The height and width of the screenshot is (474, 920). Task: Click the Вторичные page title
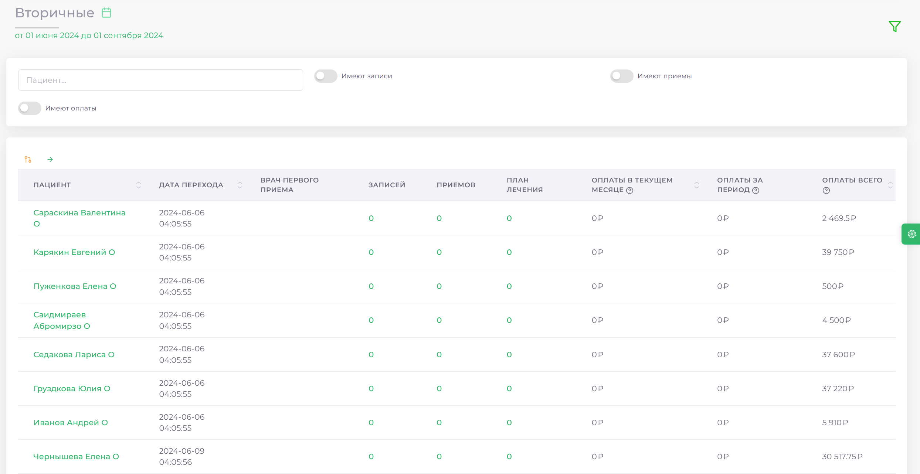55,13
